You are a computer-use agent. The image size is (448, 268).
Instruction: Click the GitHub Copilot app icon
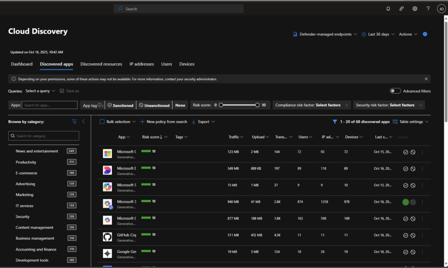(107, 237)
